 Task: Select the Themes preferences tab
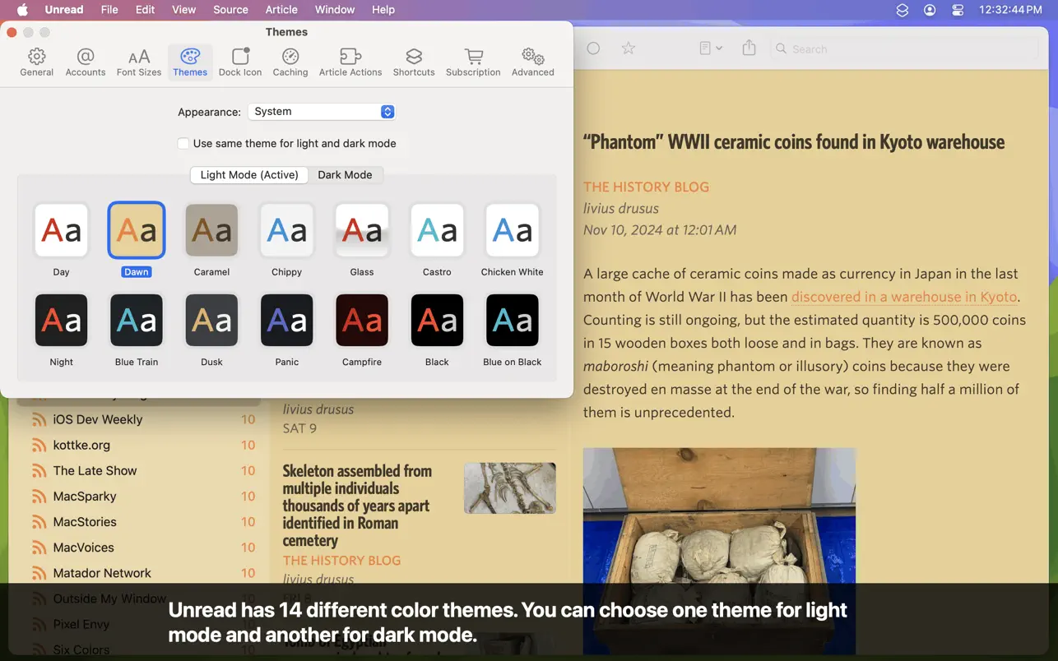[x=190, y=62]
